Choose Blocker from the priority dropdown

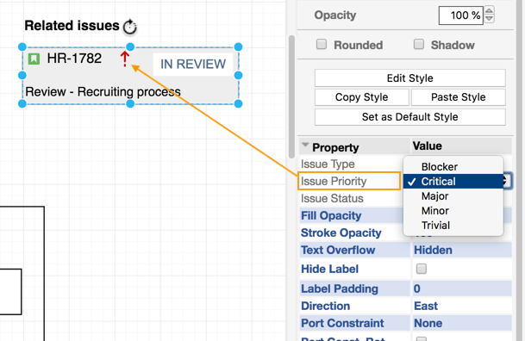coord(453,167)
